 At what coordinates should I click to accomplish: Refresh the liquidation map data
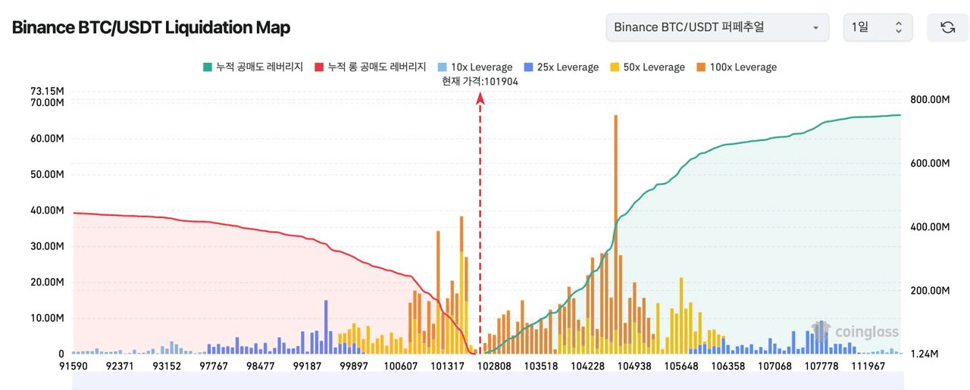tap(947, 27)
